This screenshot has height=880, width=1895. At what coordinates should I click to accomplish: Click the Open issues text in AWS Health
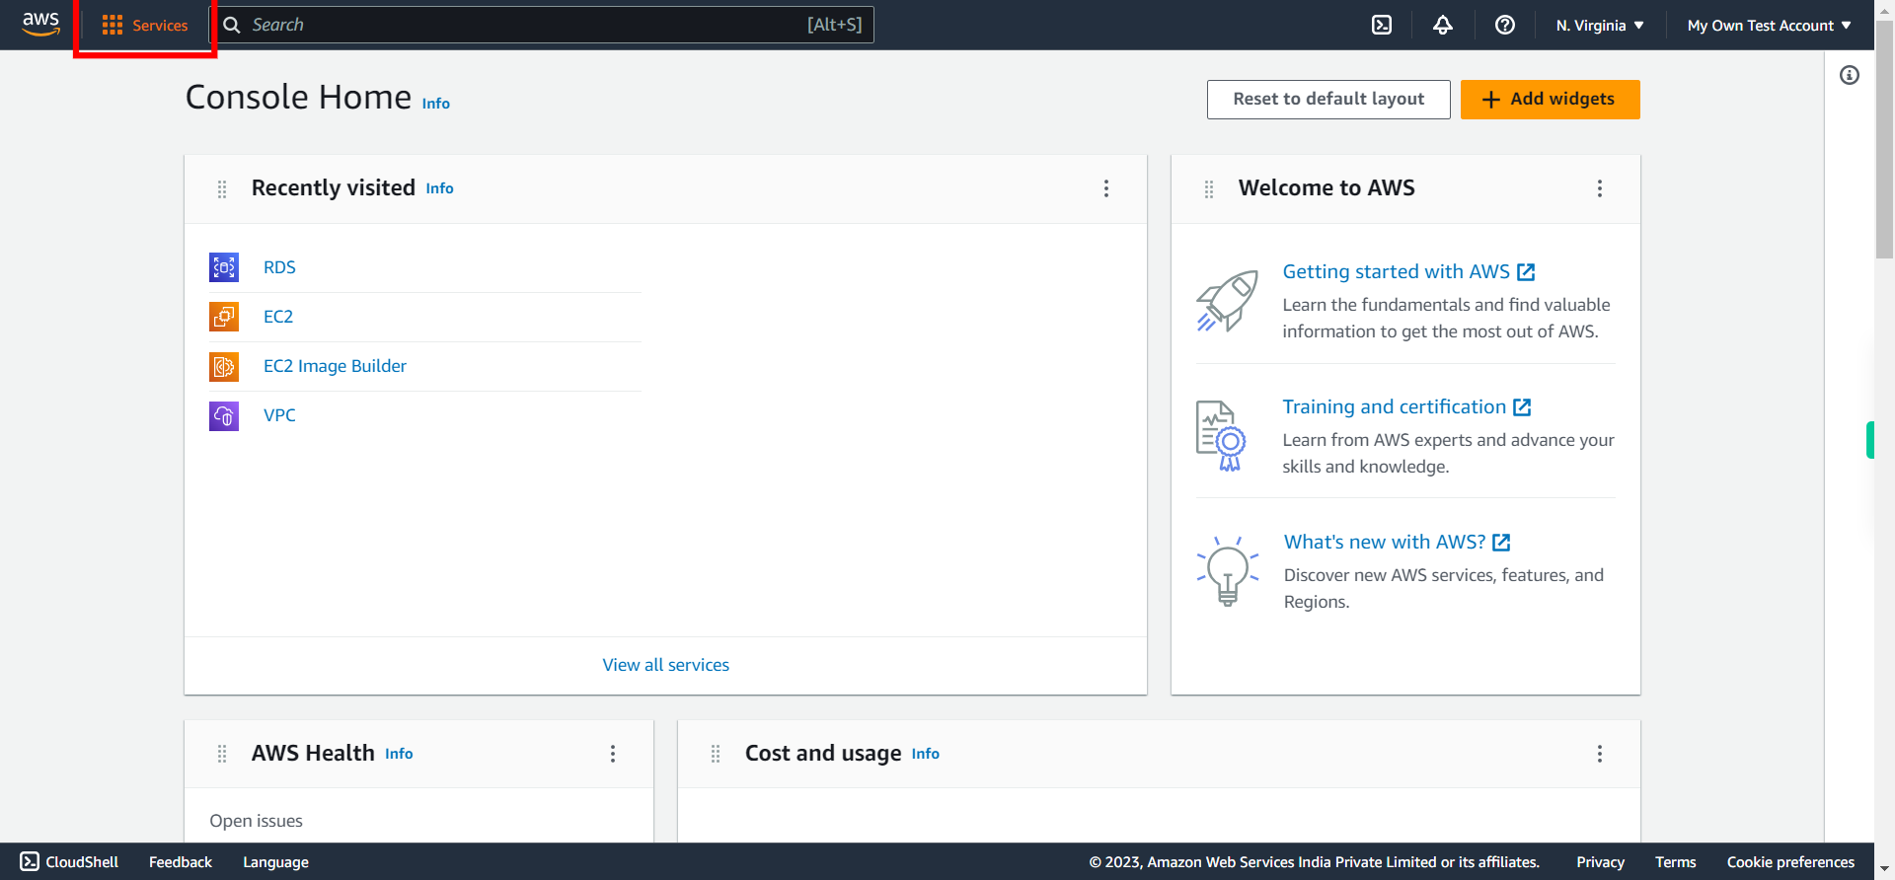click(x=256, y=821)
